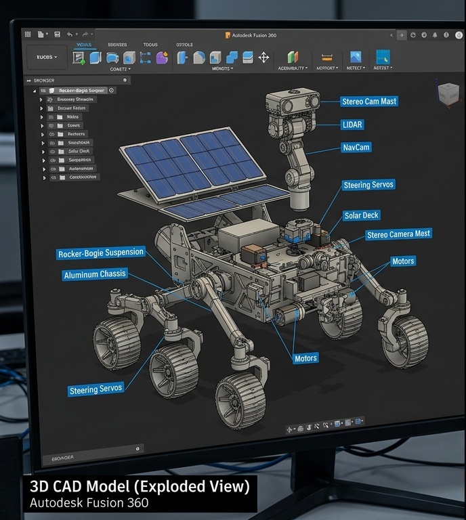466x520 pixels.
Task: Choose the Fillet rounded-corner tool
Action: [199, 58]
